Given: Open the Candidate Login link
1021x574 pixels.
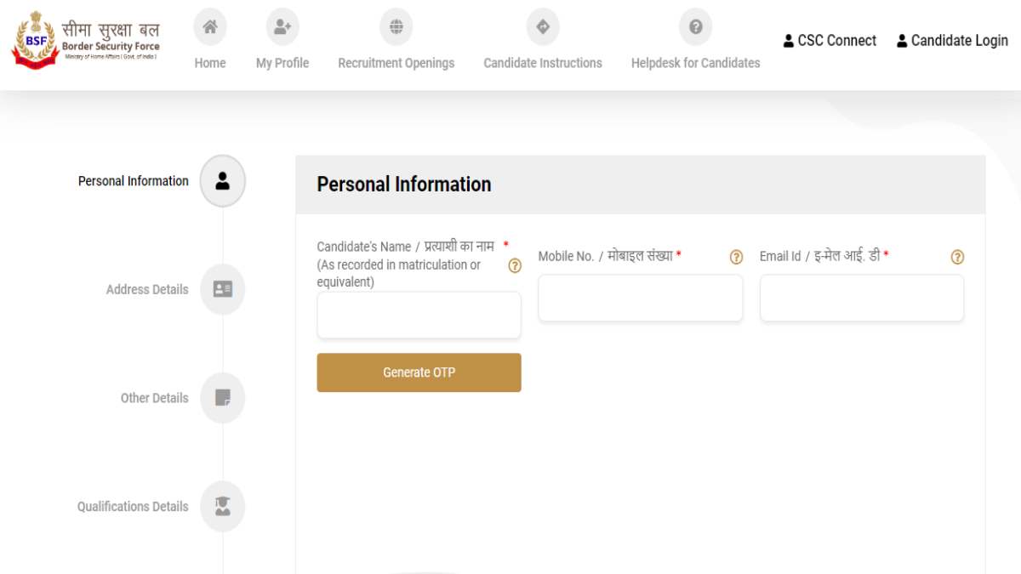Looking at the screenshot, I should point(952,41).
